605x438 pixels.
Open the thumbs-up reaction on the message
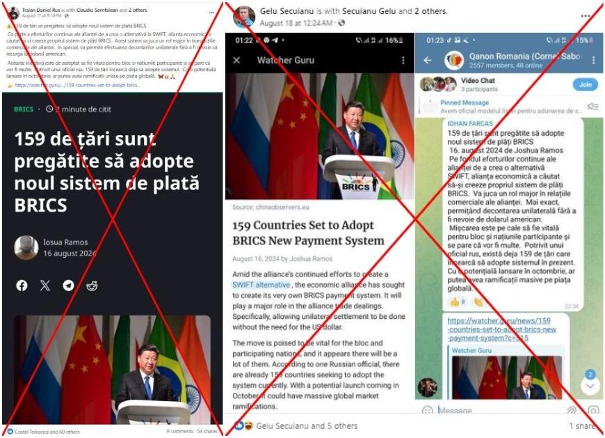click(x=458, y=302)
